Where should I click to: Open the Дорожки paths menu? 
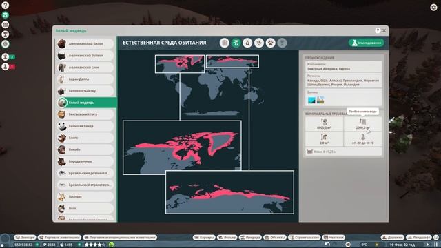[393, 238]
